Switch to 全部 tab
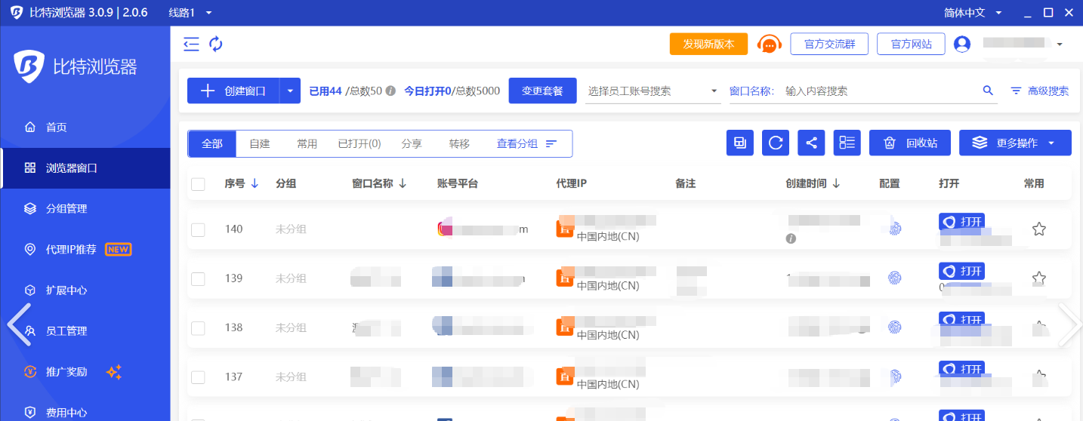Viewport: 1083px width, 421px height. coord(212,143)
